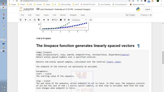164x92 pixels.
Task: Click the numpy.linspace signature line
Action: pyautogui.click(x=78, y=55)
